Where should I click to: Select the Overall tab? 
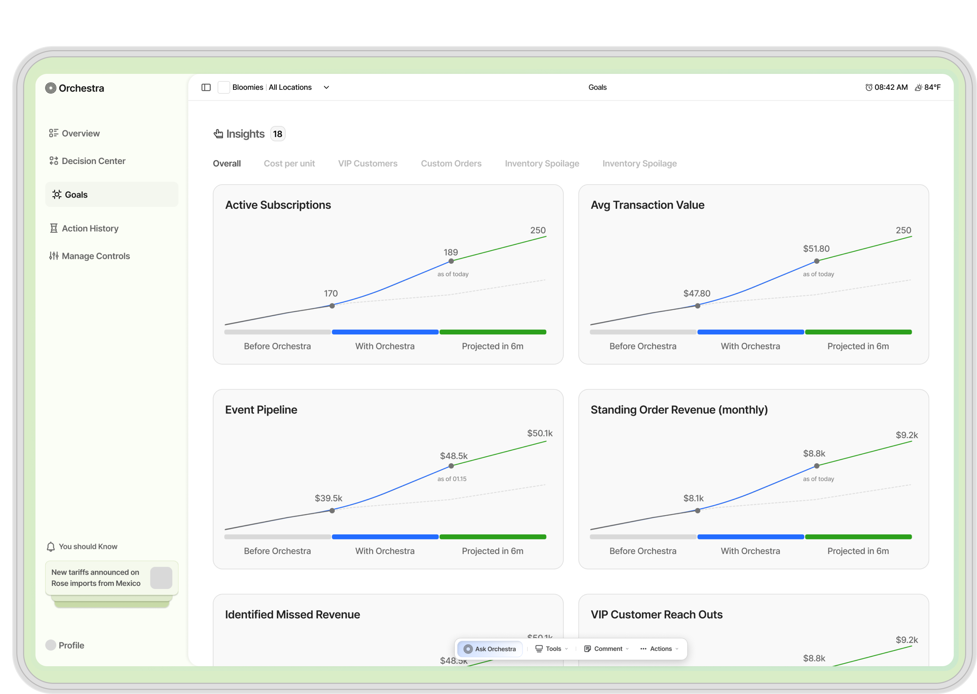(x=227, y=163)
